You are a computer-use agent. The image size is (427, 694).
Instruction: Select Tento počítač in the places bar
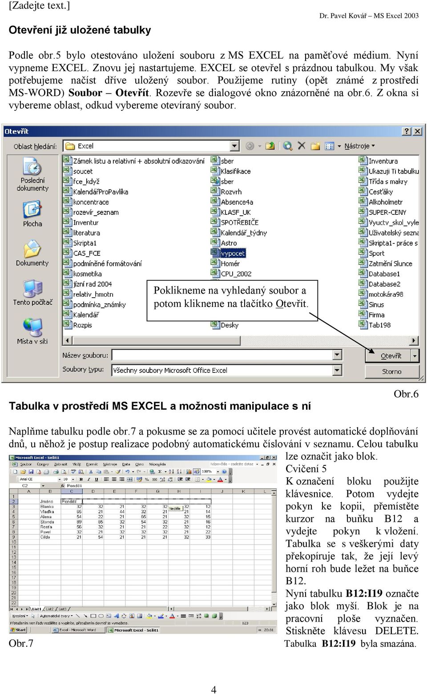pos(32,292)
